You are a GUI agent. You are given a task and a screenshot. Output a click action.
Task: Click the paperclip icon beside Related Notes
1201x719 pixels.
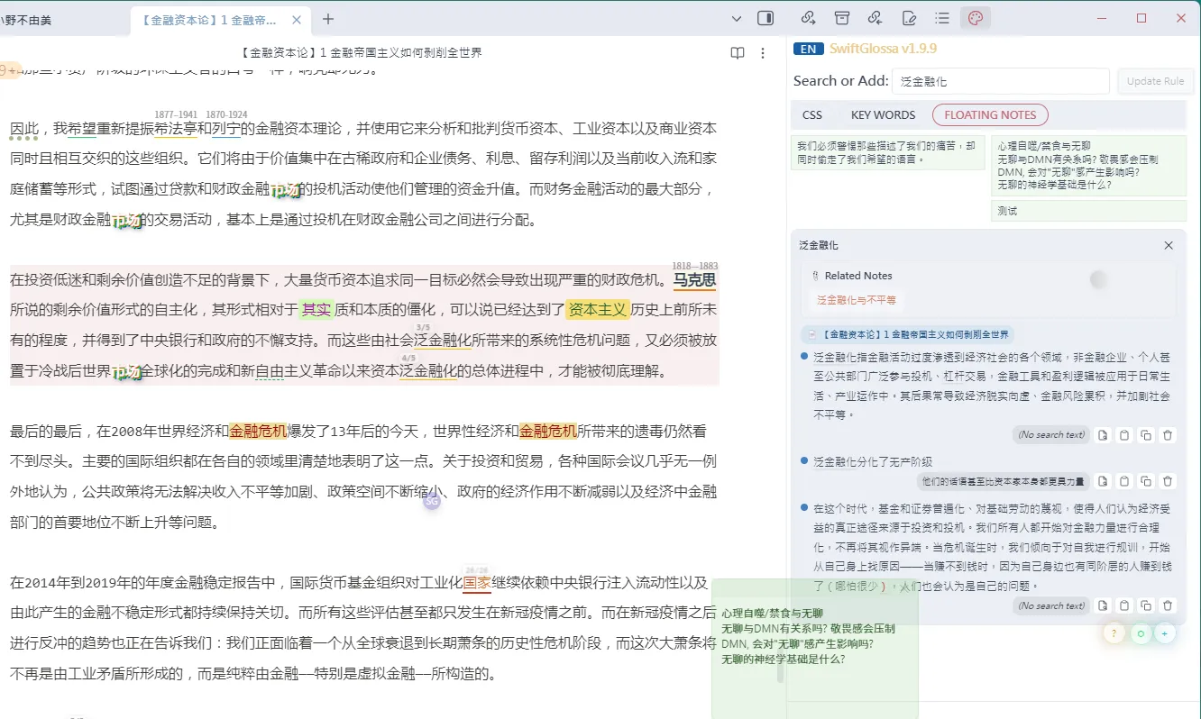815,276
